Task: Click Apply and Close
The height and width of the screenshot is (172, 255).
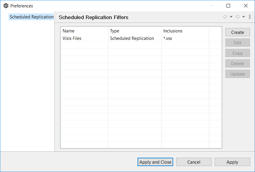Action: pyautogui.click(x=155, y=162)
